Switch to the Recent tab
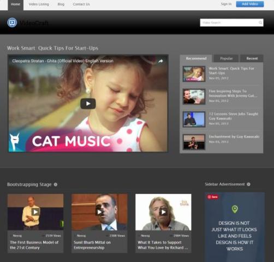 [252, 58]
